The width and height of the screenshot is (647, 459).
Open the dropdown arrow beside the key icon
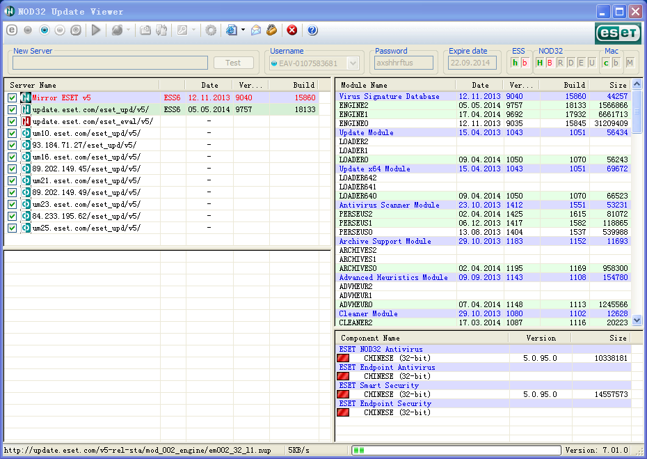(193, 30)
